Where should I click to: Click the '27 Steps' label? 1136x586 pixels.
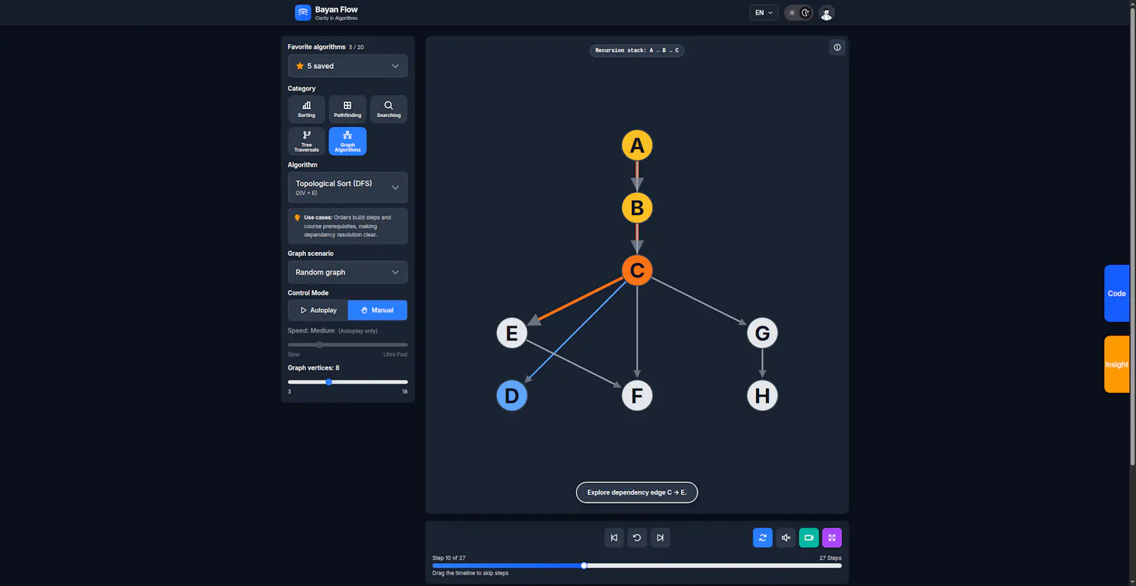831,558
